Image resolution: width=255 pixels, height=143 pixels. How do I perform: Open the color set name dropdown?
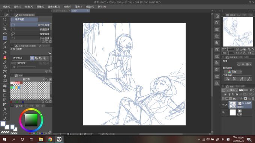coord(28,79)
